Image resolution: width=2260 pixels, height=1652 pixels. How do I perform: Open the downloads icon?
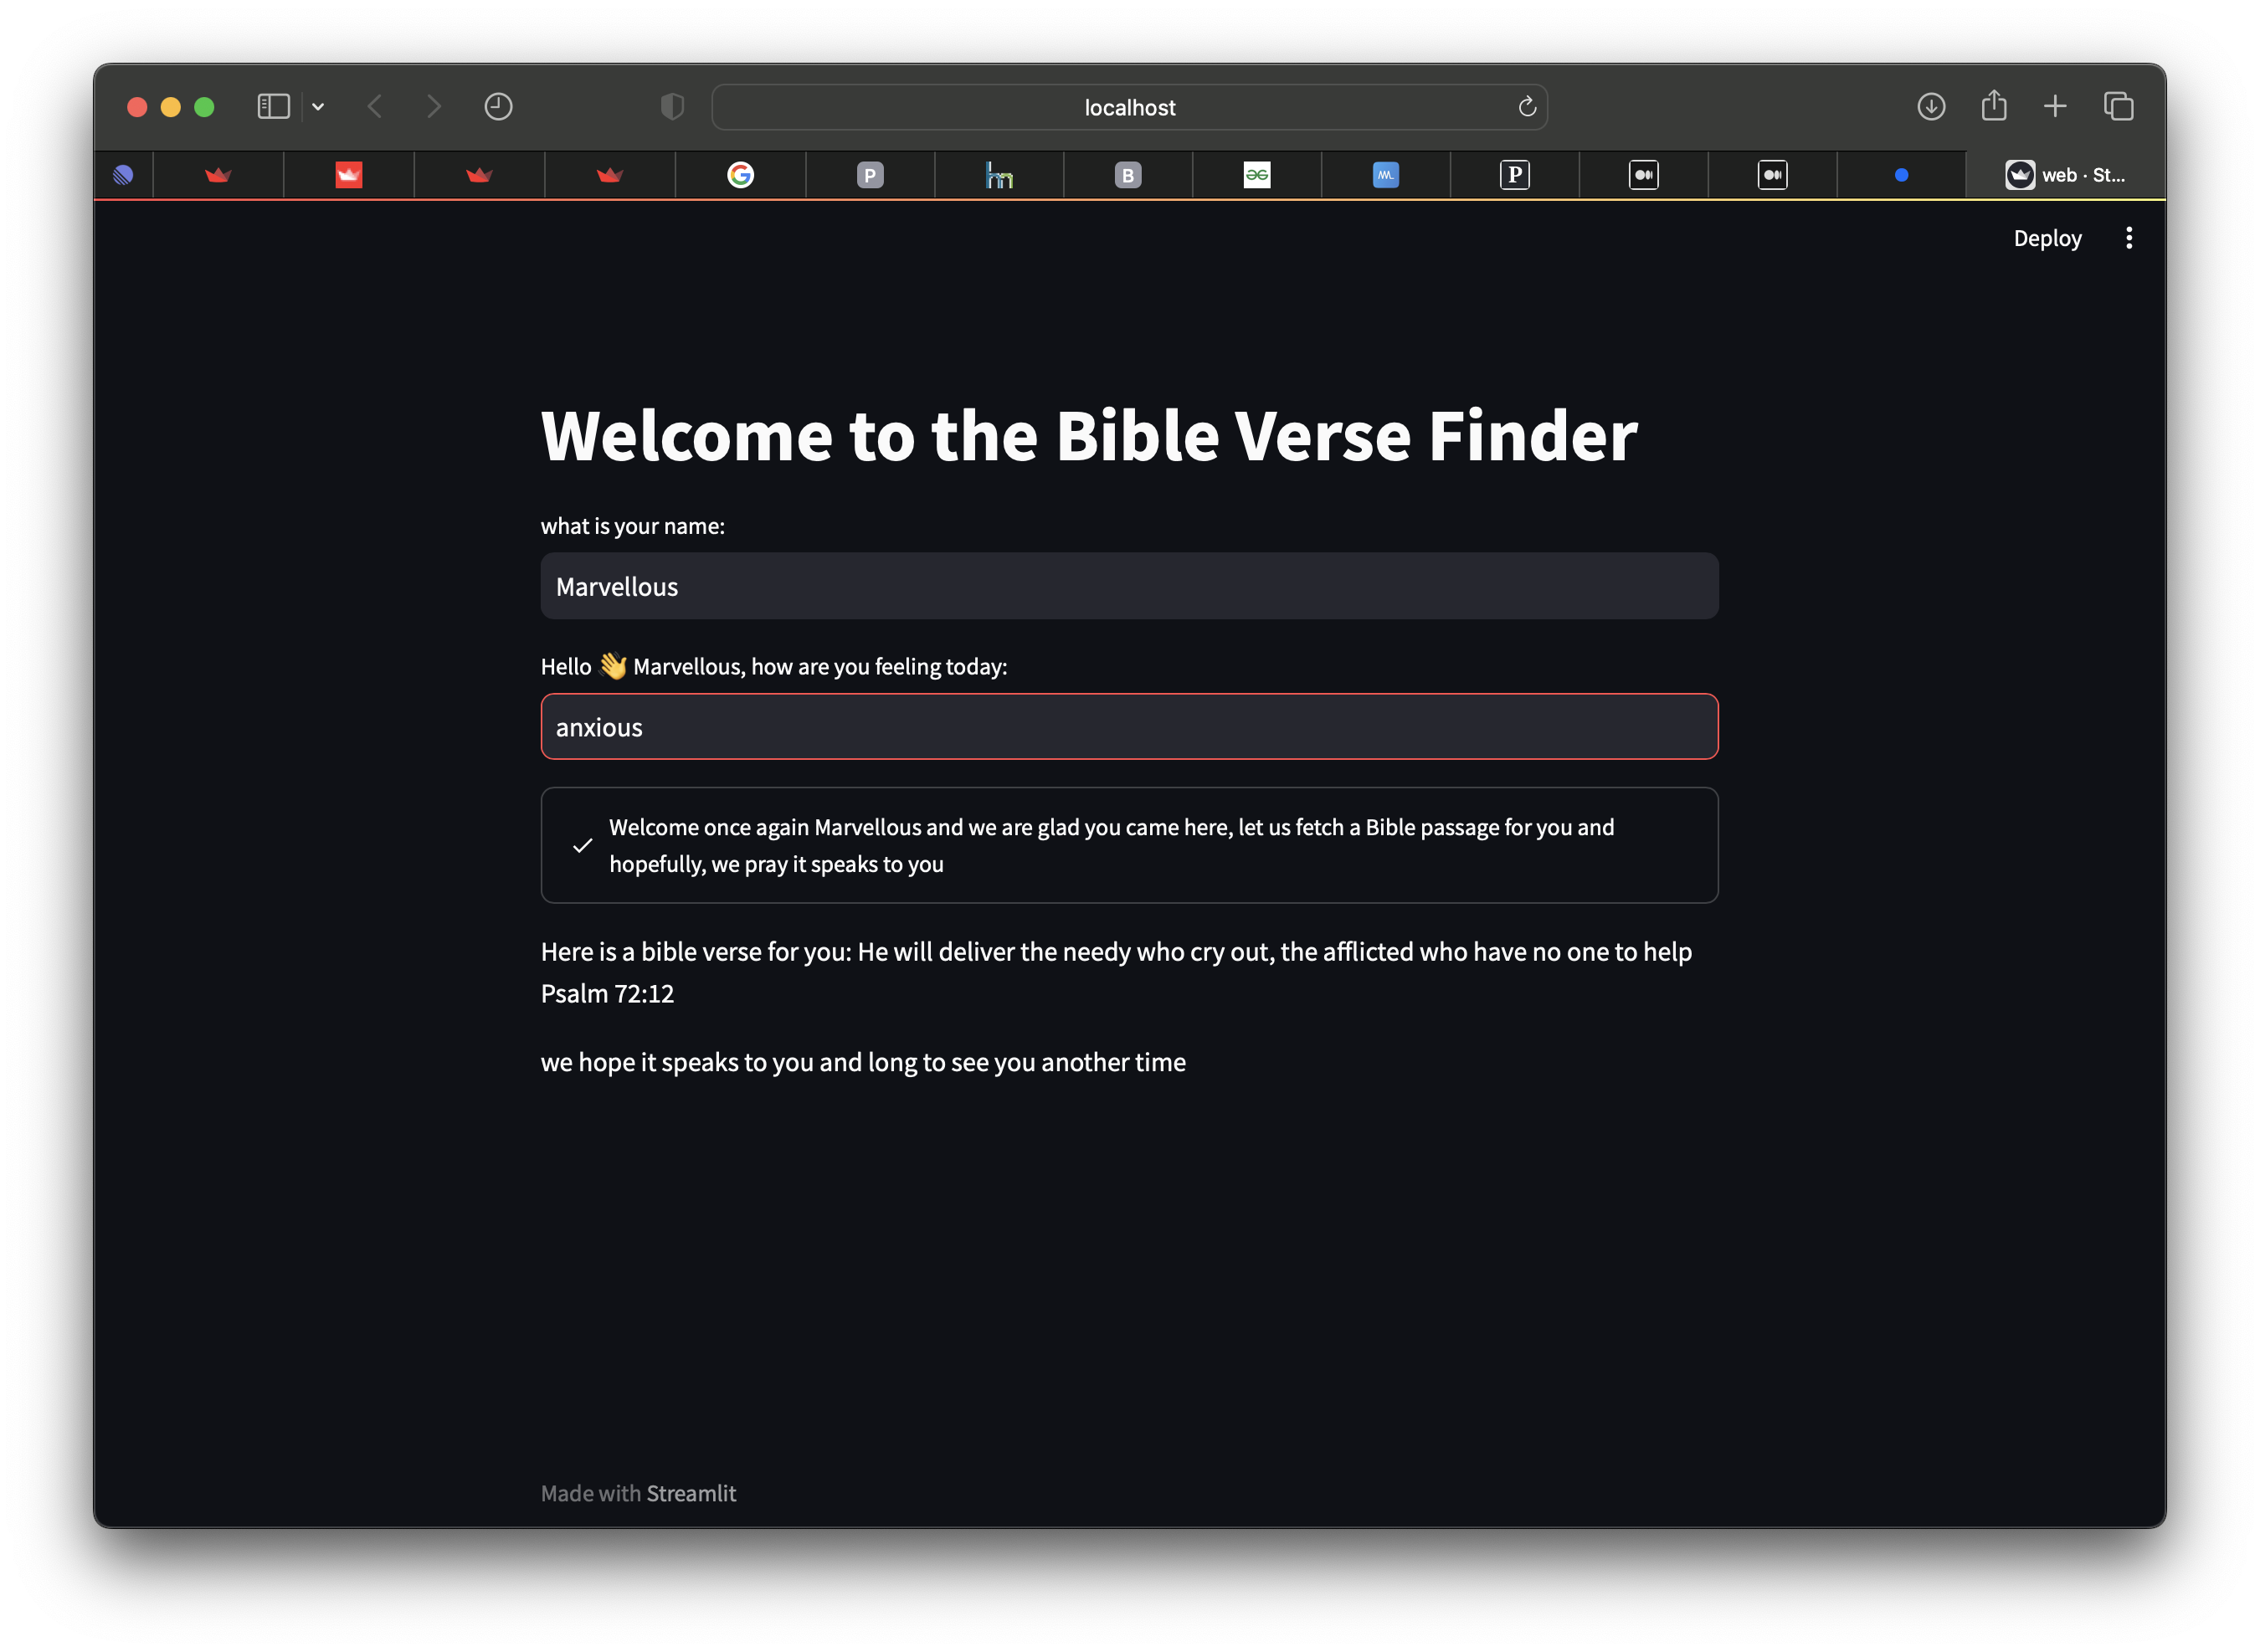click(1931, 107)
